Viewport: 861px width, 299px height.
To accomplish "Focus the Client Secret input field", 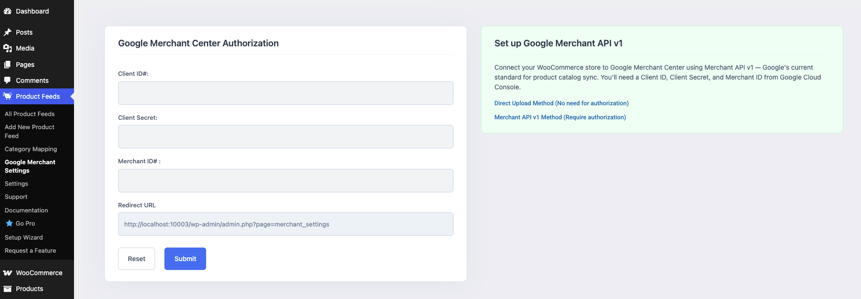I will tap(286, 137).
